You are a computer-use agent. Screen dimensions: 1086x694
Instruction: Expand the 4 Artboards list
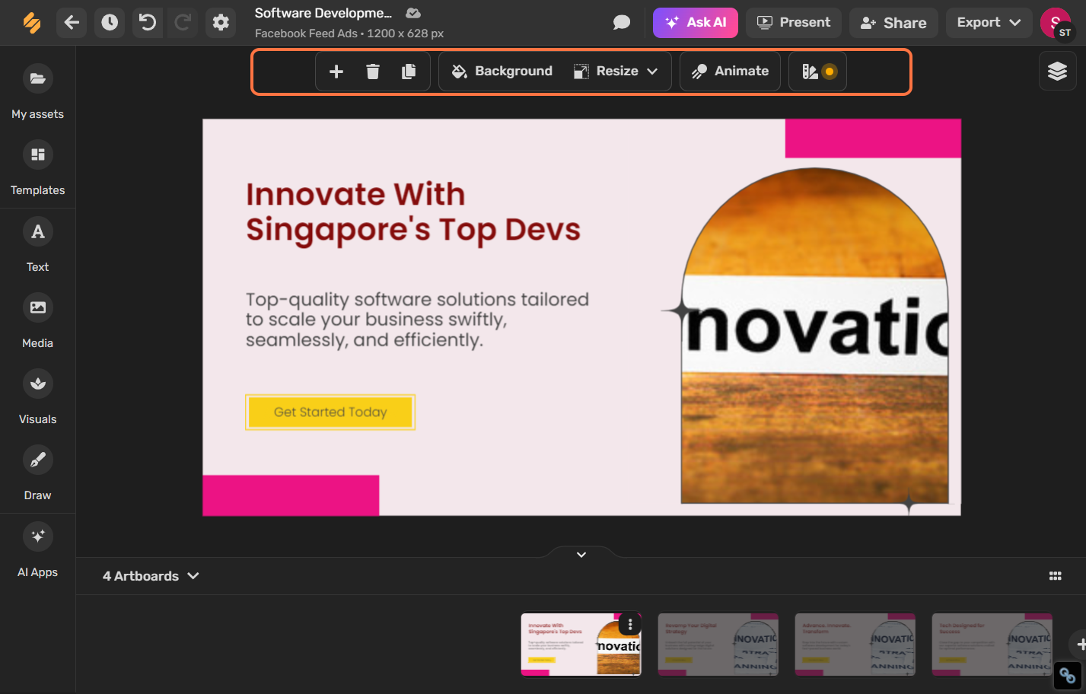[150, 576]
